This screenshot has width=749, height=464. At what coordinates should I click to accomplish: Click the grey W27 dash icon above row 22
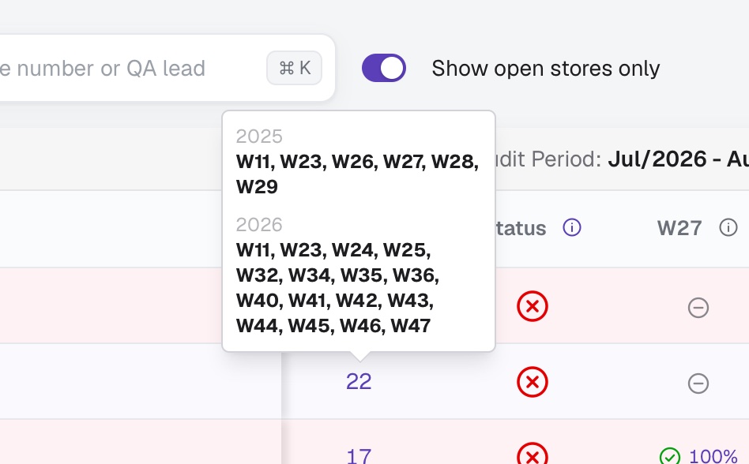[698, 308]
